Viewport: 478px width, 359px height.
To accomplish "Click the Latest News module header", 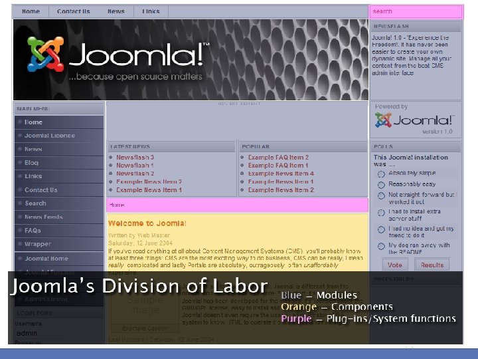I will [x=172, y=146].
